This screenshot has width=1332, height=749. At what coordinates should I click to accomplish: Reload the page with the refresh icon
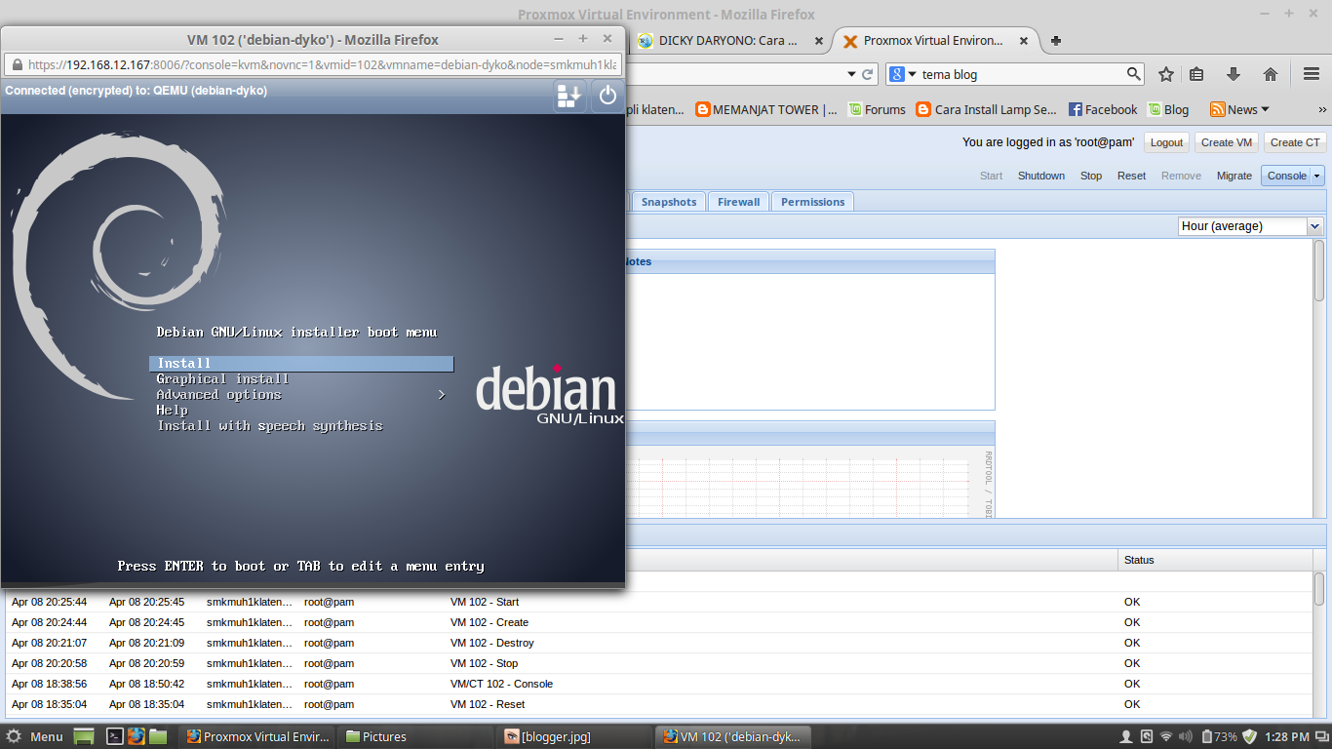click(867, 74)
